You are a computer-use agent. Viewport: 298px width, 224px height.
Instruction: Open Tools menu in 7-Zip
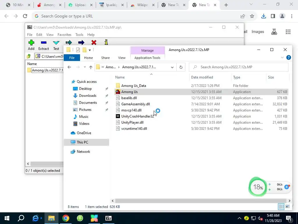(79, 35)
